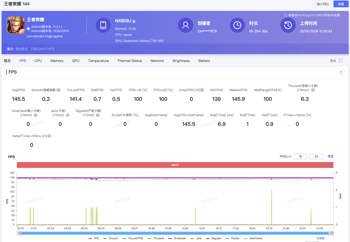350x242 pixels.
Task: Open the Network tab
Action: click(157, 61)
